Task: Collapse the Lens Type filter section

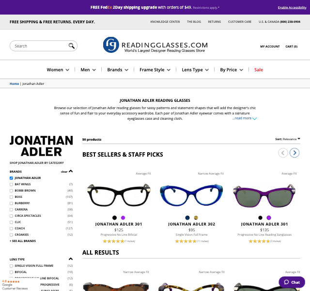Action: point(71,259)
